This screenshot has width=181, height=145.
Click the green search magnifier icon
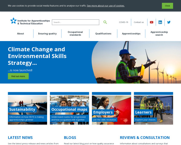(105, 22)
